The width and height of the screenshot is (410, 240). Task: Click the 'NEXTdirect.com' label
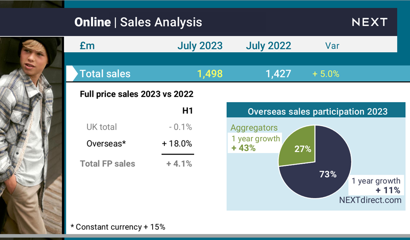pyautogui.click(x=370, y=200)
